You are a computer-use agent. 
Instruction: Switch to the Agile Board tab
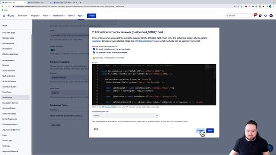coord(65,3)
